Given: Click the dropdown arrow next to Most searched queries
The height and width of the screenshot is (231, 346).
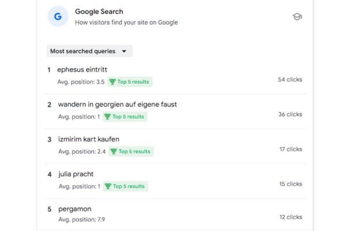Looking at the screenshot, I should coord(124,51).
